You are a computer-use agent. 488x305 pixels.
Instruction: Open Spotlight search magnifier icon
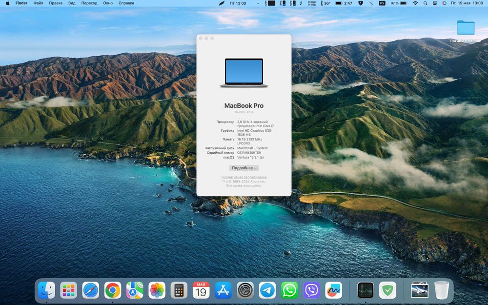tap(425, 3)
